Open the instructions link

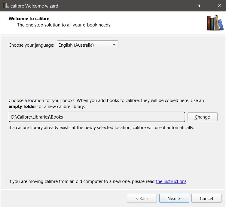[171, 181]
